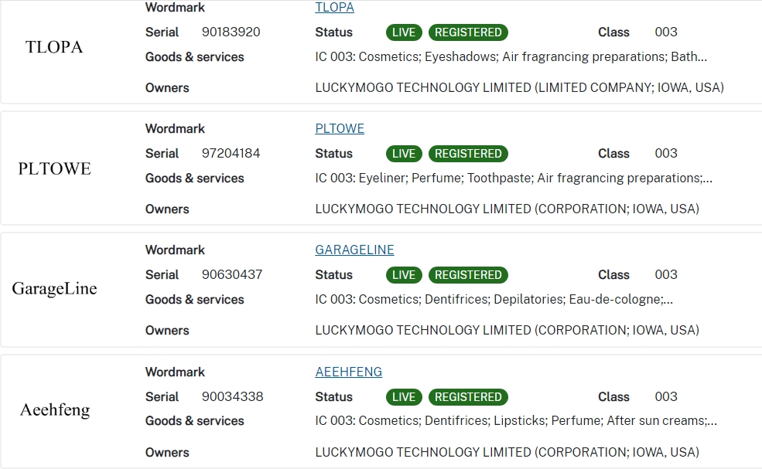Select serial number 97204184 for PLTOWE
Screen dimensions: 762x469
pyautogui.click(x=231, y=154)
